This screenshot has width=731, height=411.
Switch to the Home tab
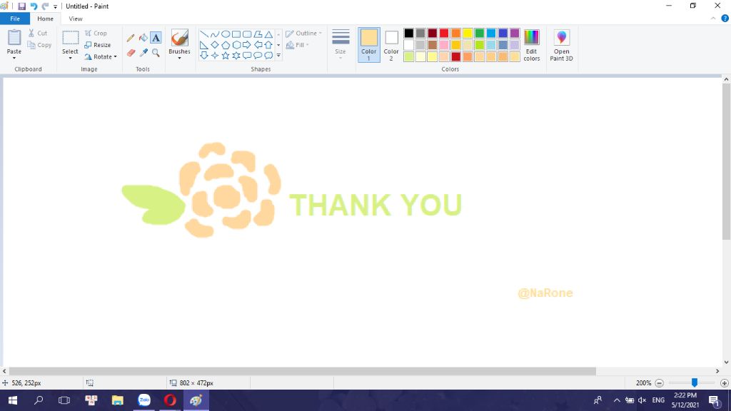pyautogui.click(x=45, y=19)
